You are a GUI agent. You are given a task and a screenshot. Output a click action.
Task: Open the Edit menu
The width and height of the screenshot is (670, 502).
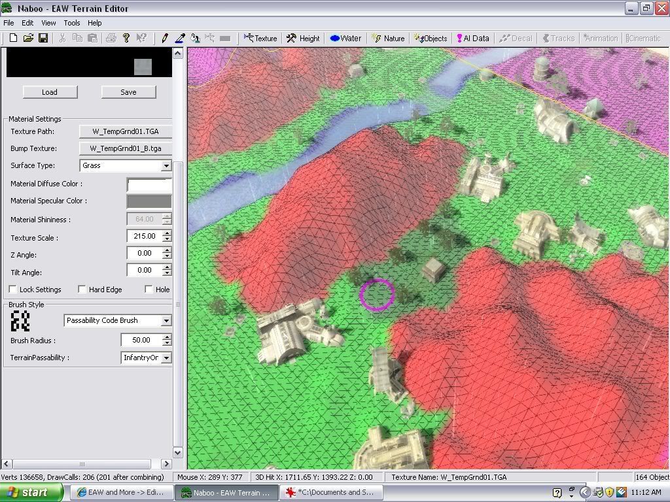point(27,23)
